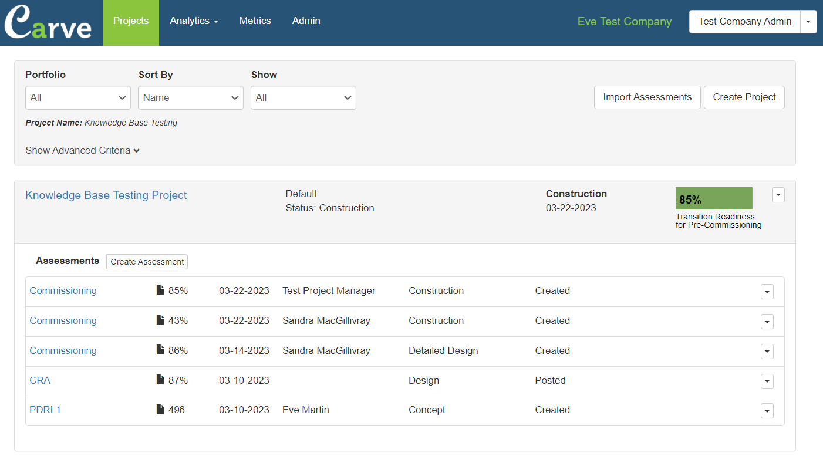Expand the user account caret dropdown
Screen dimensions: 823x463
(808, 22)
